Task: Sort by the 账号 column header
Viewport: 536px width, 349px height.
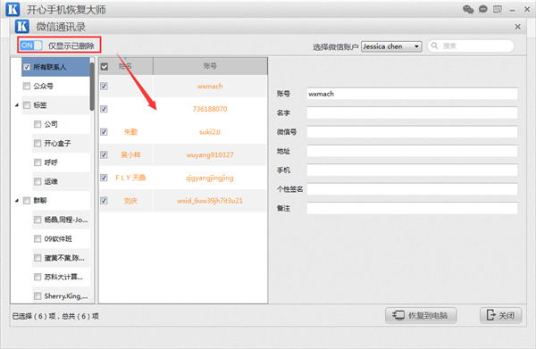Action: 210,66
